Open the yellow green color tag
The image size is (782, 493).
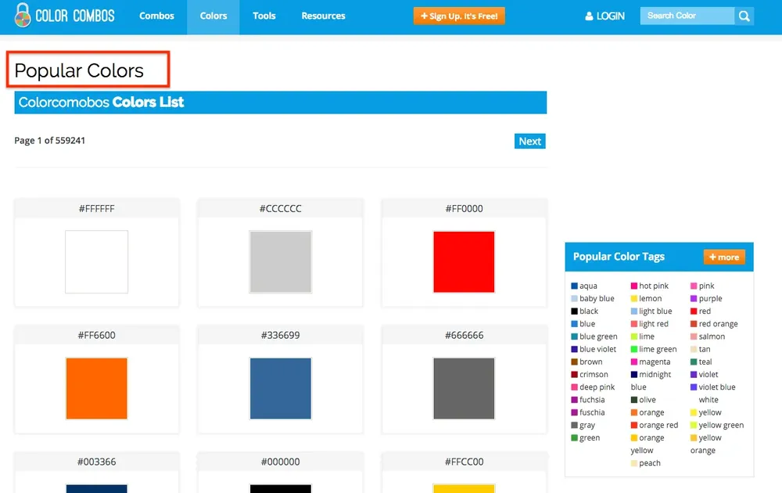(x=721, y=425)
